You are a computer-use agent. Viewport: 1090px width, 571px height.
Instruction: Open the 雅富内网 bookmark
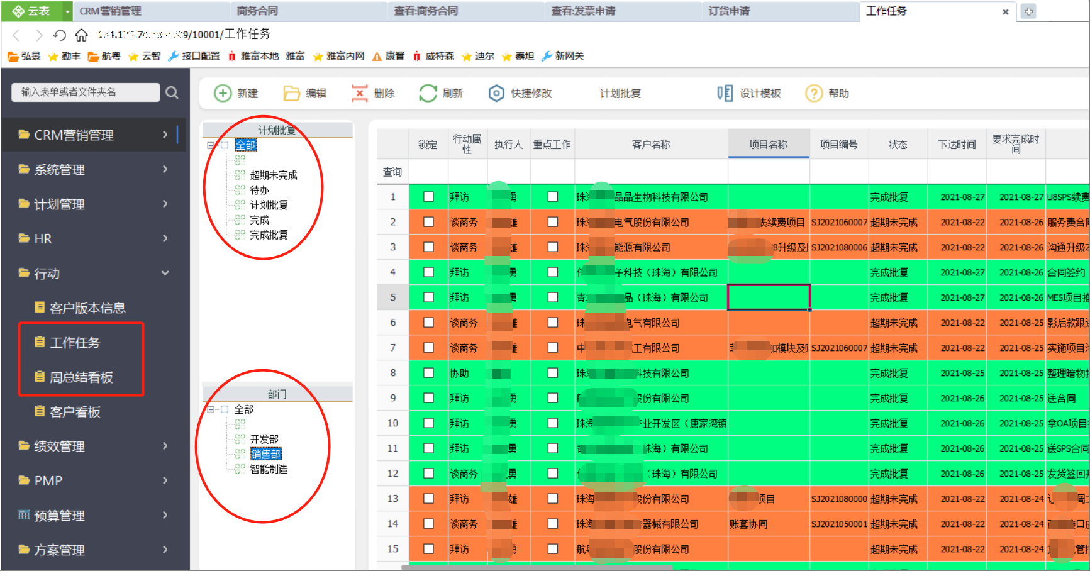338,56
